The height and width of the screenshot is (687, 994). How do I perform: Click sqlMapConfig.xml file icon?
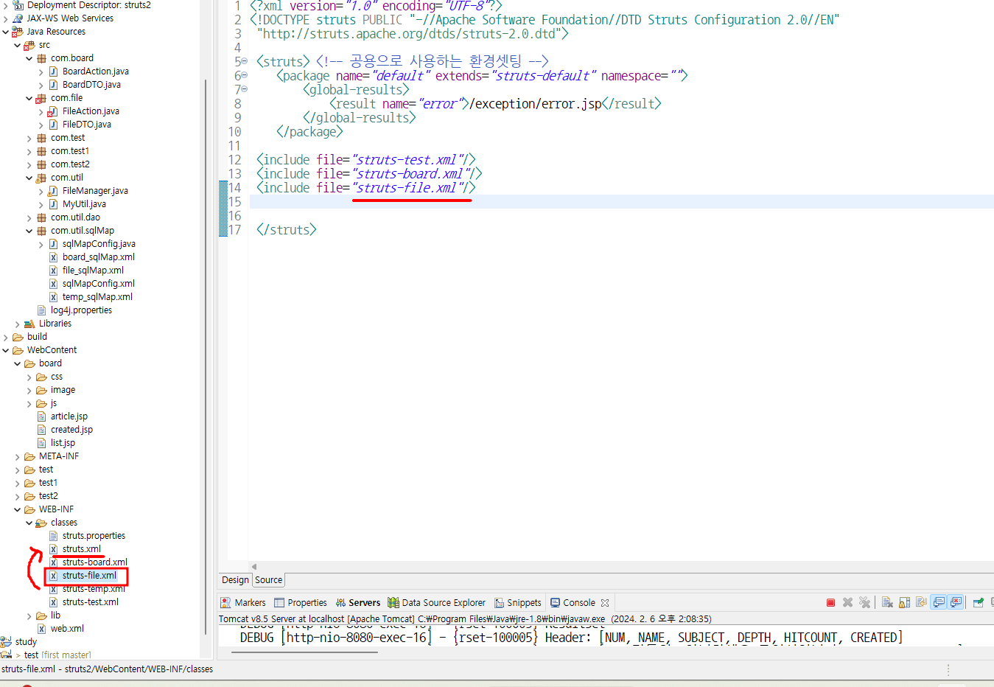[x=53, y=284]
